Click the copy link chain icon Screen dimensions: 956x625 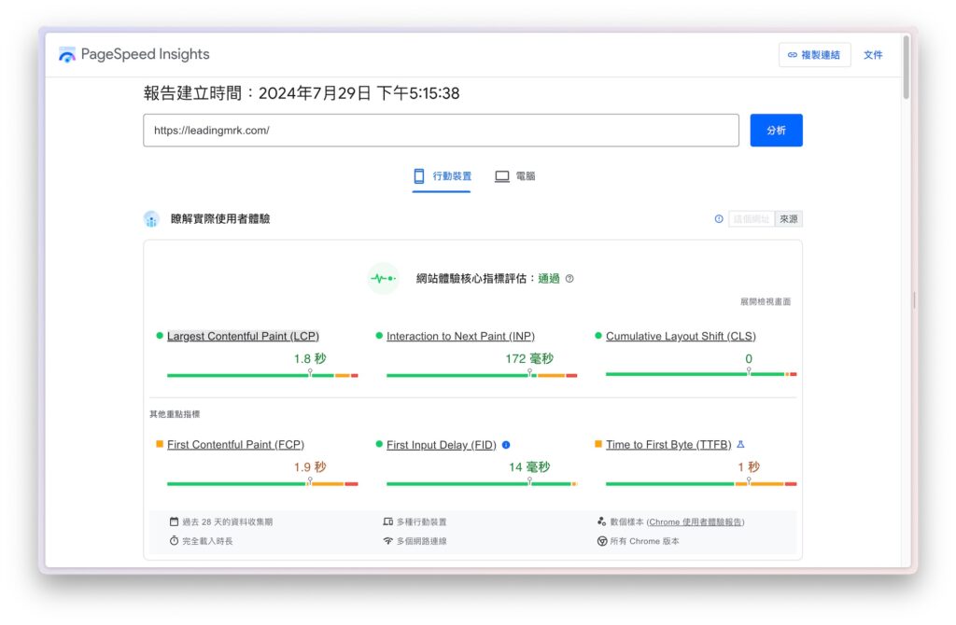point(792,55)
